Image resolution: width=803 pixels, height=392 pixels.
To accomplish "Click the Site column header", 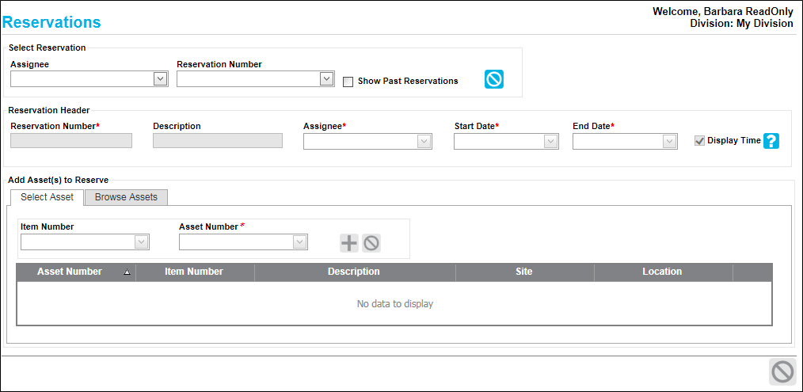I will click(x=524, y=272).
